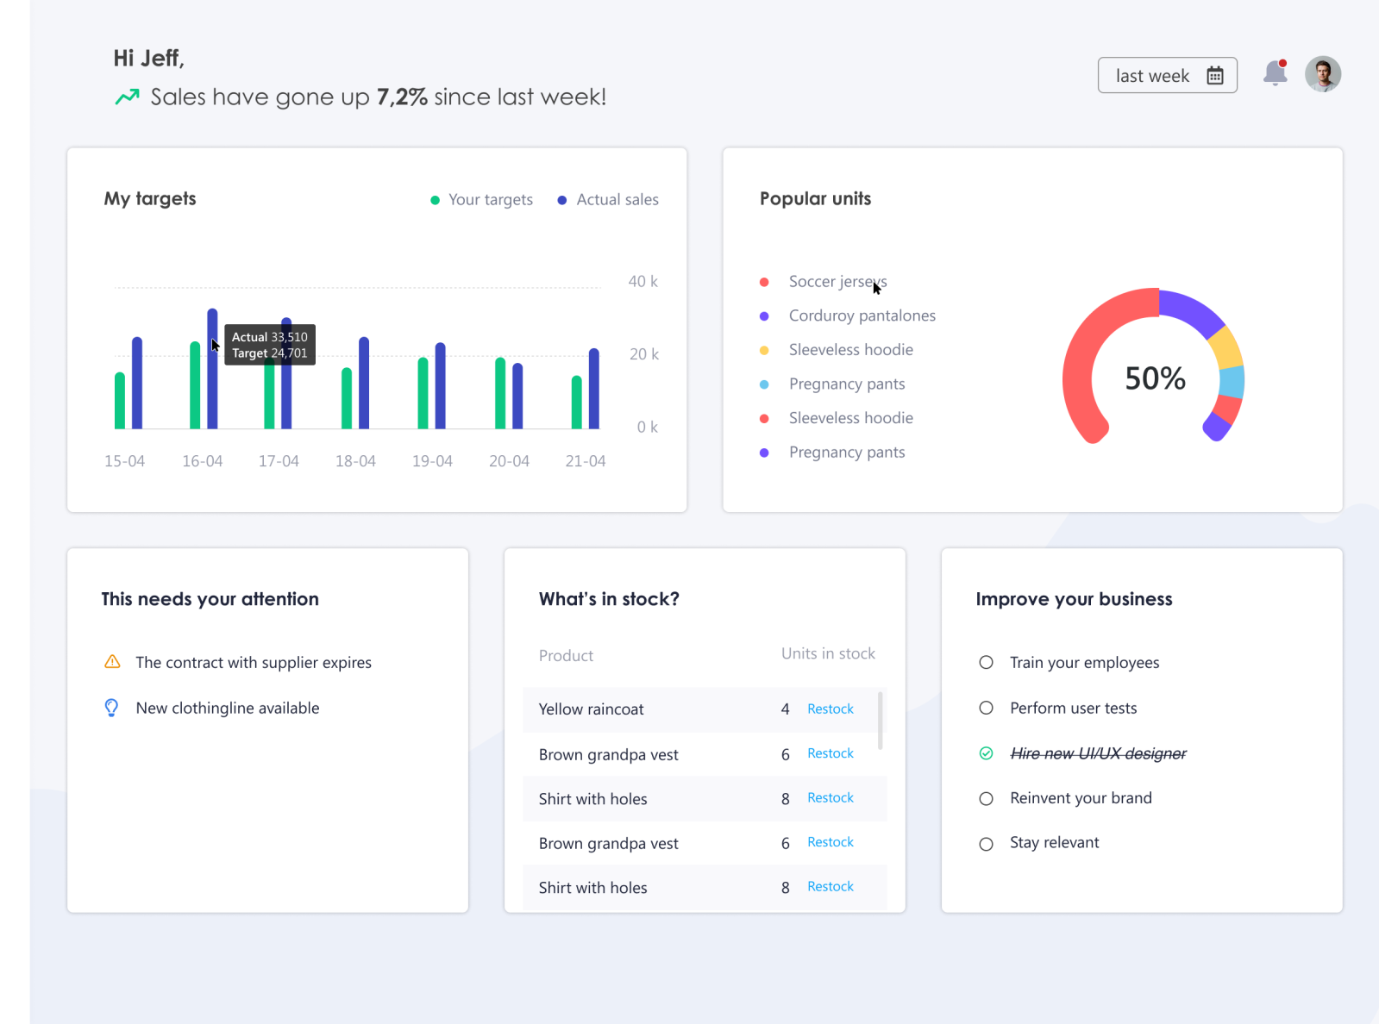Check off 'Perform user tests'
Image resolution: width=1379 pixels, height=1024 pixels.
987,708
